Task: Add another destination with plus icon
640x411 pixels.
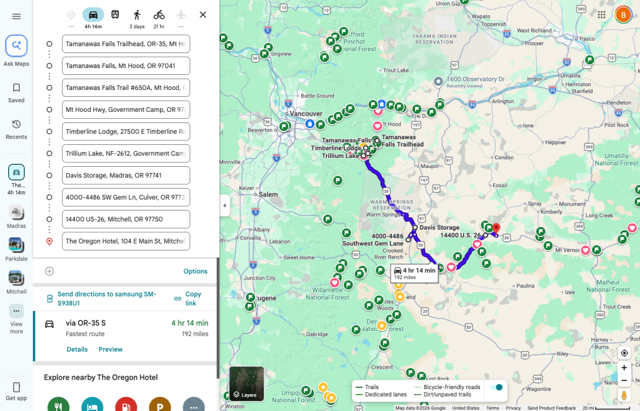Action: [x=49, y=271]
